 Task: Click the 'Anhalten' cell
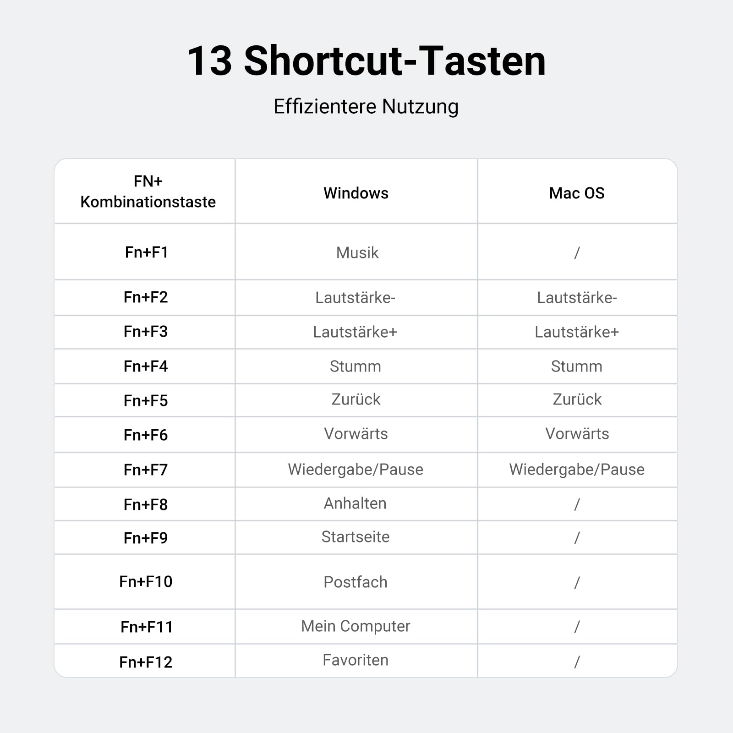(355, 503)
